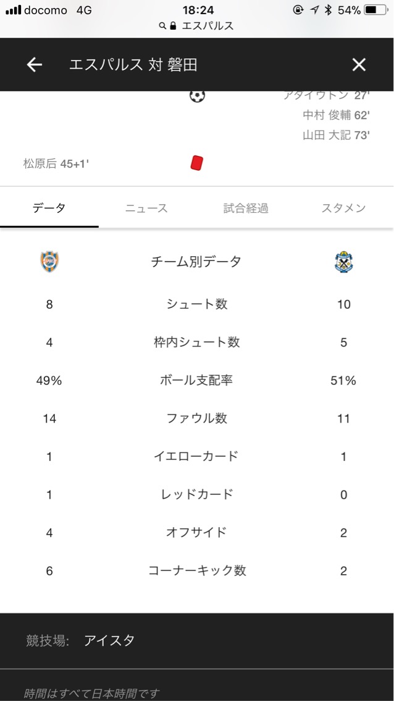Tap the ボール支配率 stat row label
This screenshot has width=394, height=701.
[x=196, y=381]
